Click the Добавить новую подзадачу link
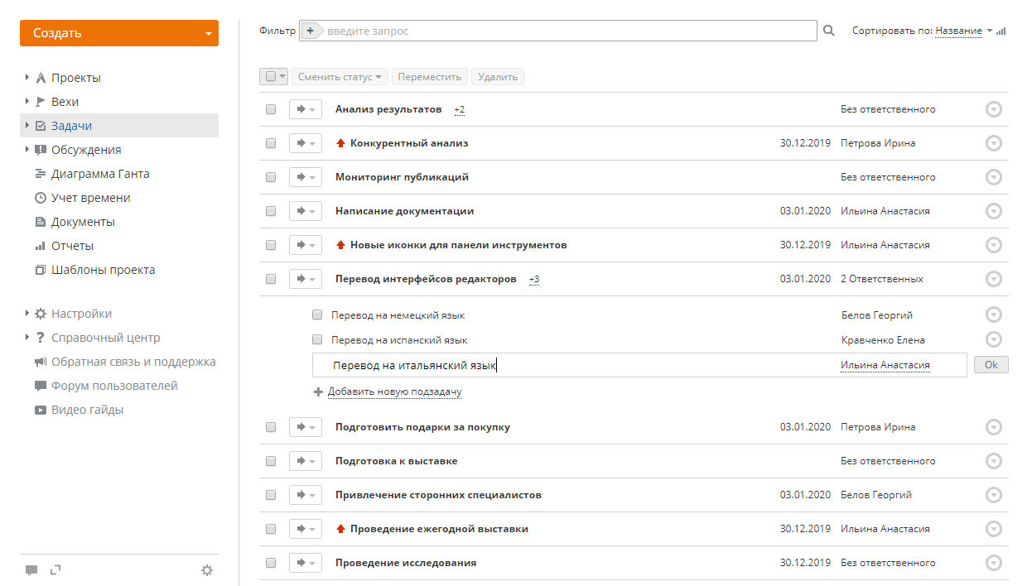This screenshot has width=1027, height=586. click(x=394, y=392)
